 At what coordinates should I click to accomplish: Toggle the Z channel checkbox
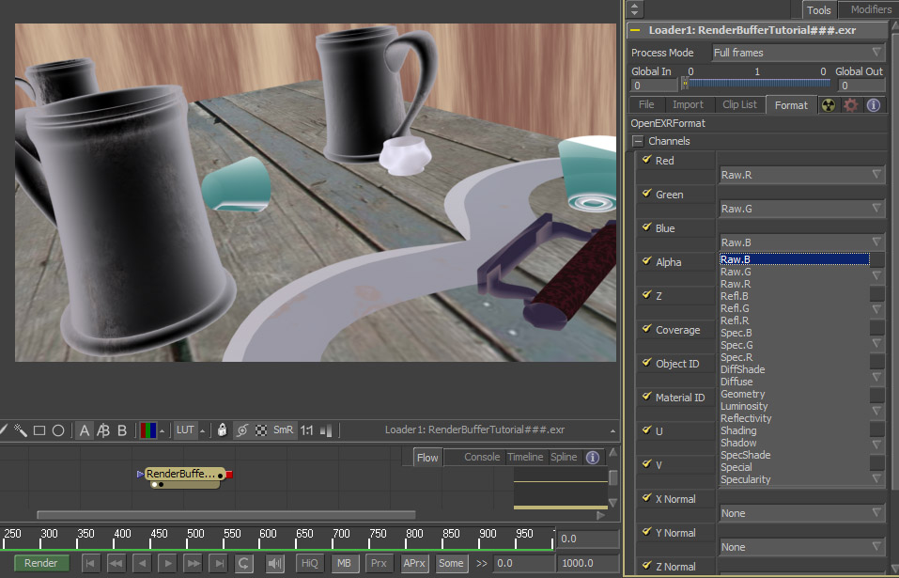[646, 295]
